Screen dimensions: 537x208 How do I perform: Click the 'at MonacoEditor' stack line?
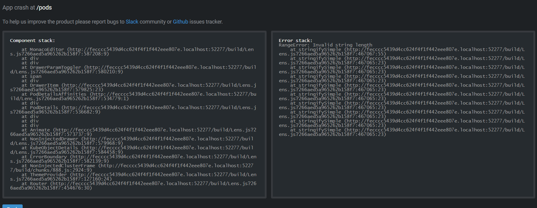point(132,52)
